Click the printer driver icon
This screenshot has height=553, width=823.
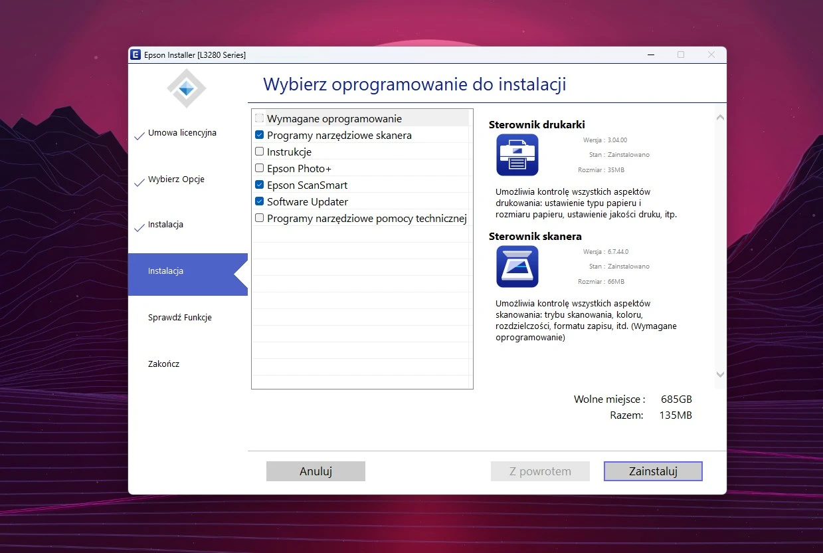(x=517, y=155)
